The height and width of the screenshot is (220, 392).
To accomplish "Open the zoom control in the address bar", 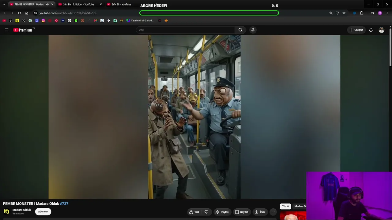I will (331, 13).
